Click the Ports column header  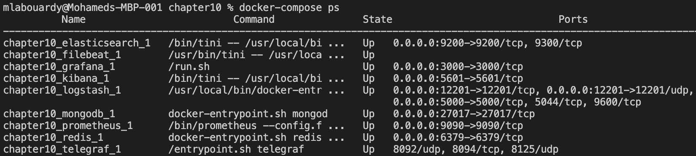(573, 19)
